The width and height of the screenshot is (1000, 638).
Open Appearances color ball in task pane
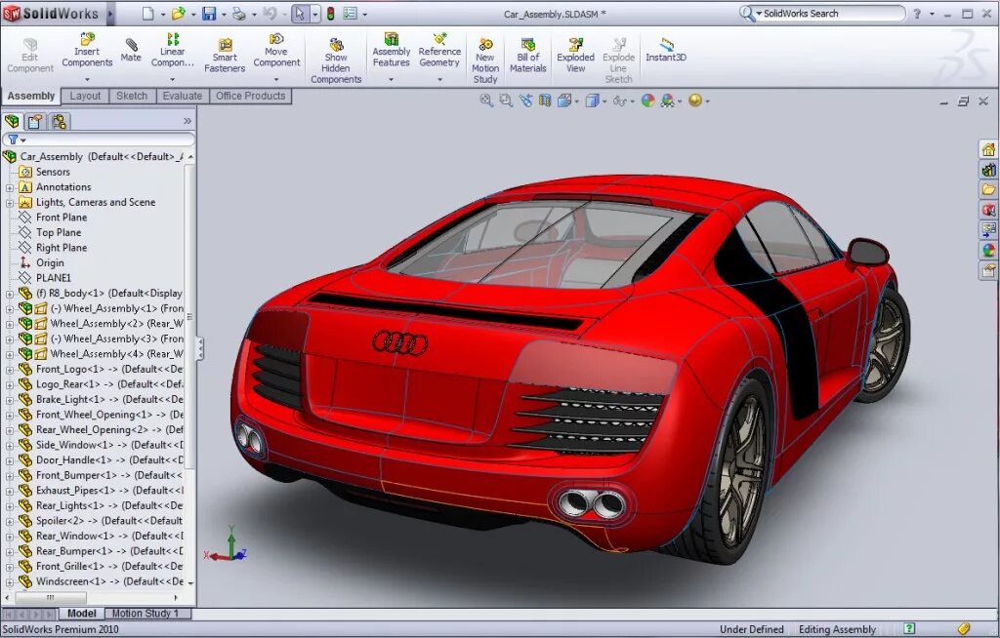click(988, 251)
